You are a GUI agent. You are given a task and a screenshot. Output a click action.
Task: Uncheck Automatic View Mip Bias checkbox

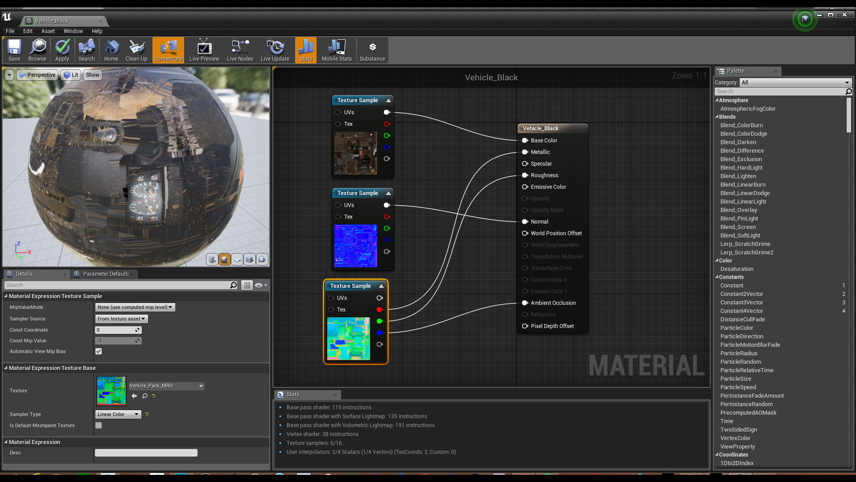coord(99,351)
